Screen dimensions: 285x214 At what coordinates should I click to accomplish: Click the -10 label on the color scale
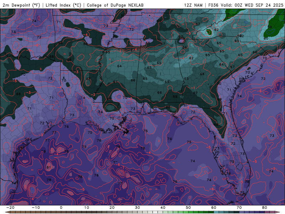[x=36, y=208]
